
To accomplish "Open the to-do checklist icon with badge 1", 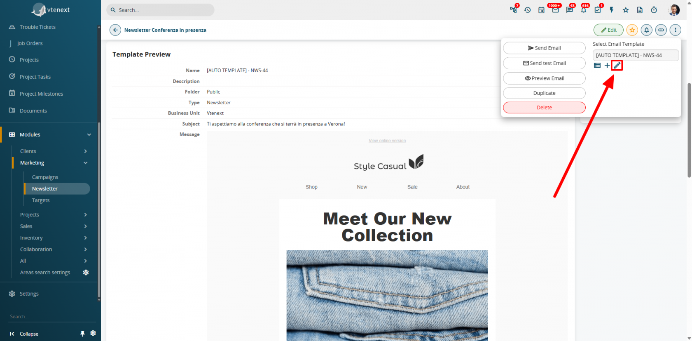I will (598, 10).
